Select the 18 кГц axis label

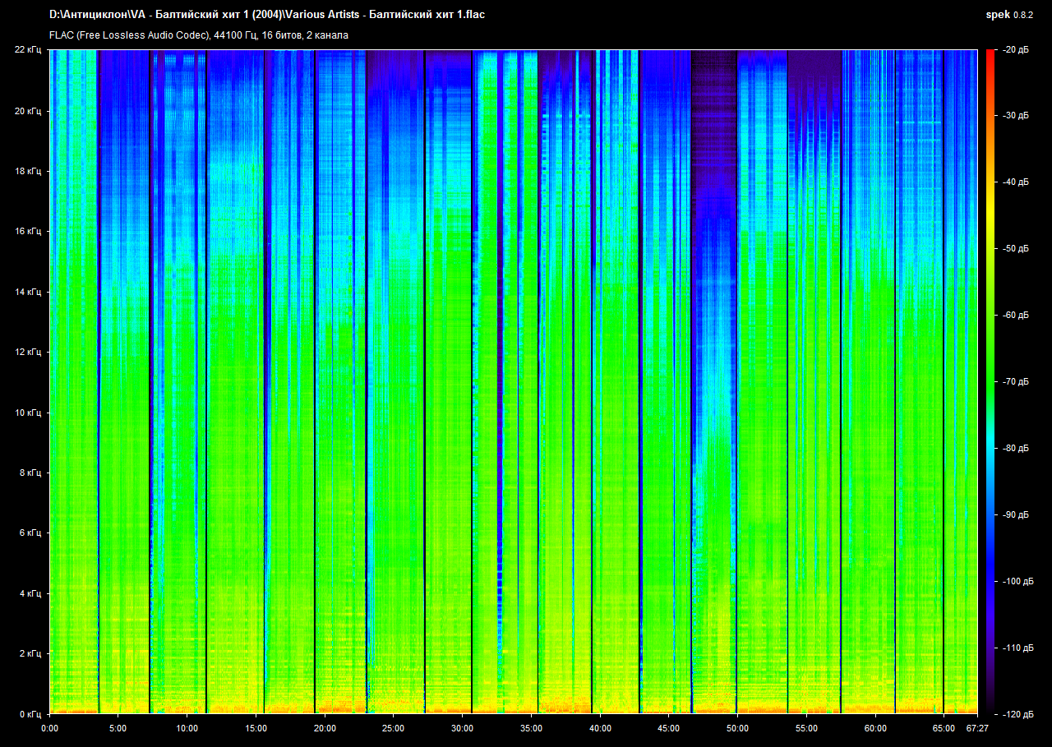pos(28,171)
